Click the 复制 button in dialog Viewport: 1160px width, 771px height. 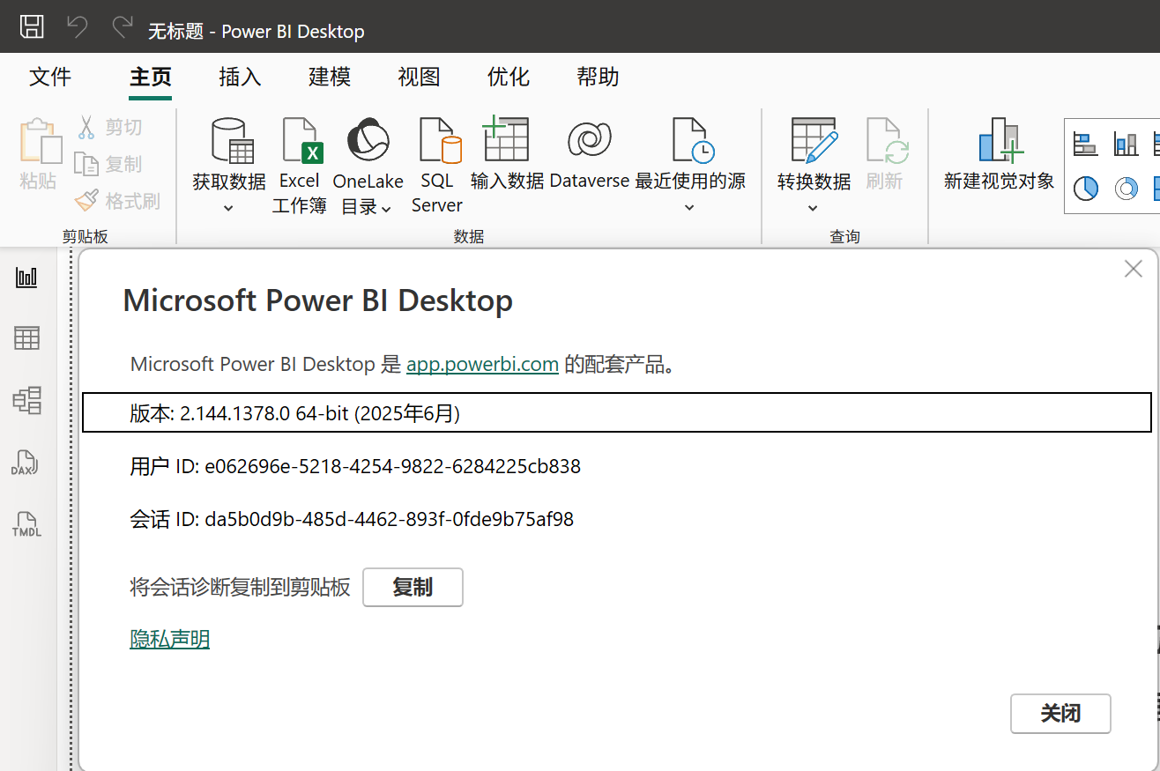(413, 588)
